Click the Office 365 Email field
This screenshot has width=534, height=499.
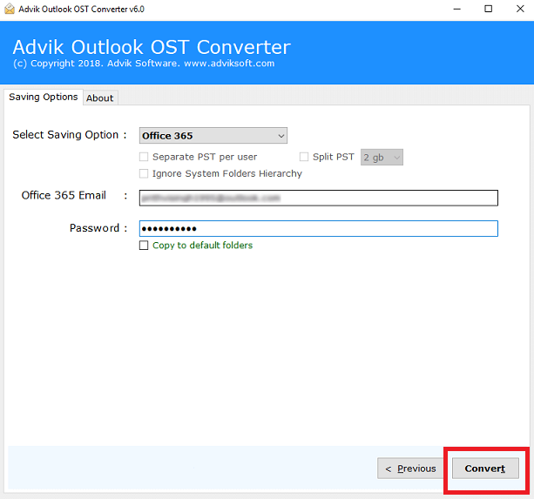[319, 198]
